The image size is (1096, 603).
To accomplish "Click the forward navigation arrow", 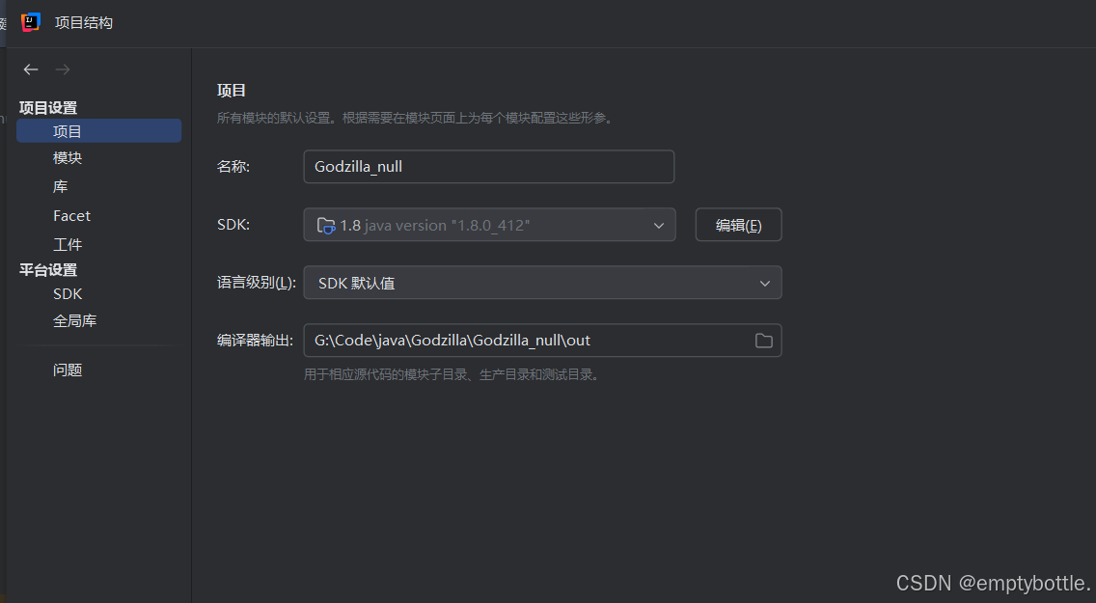I will (x=62, y=69).
